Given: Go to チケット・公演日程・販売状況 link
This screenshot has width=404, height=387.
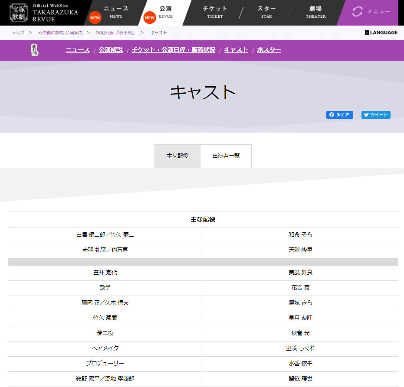Looking at the screenshot, I should pos(174,50).
